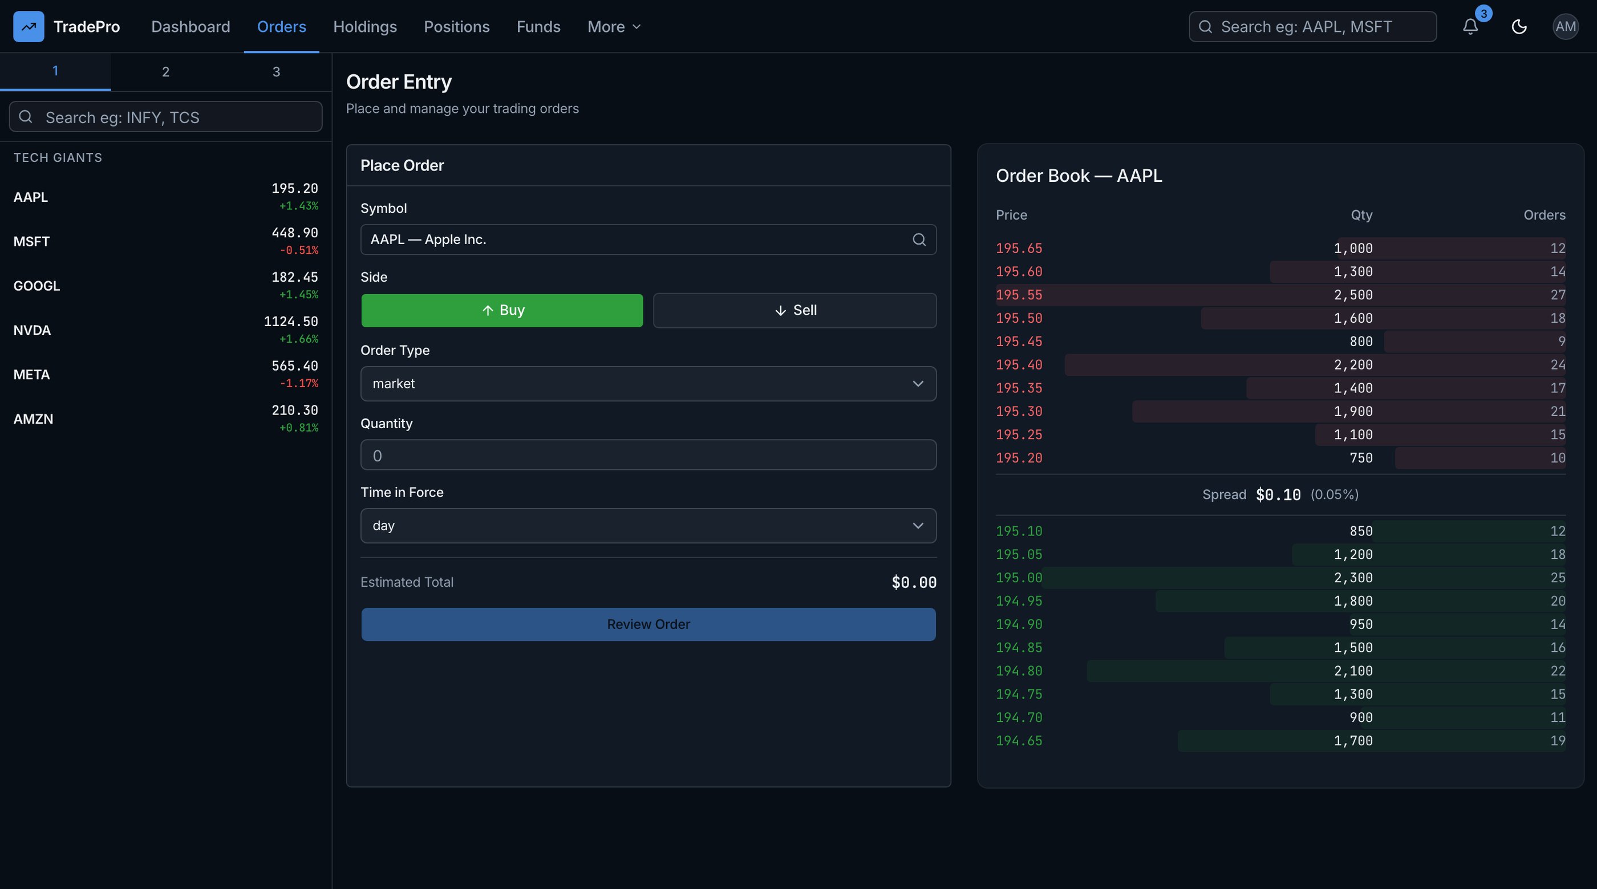
Task: Switch to Positions
Action: click(456, 27)
